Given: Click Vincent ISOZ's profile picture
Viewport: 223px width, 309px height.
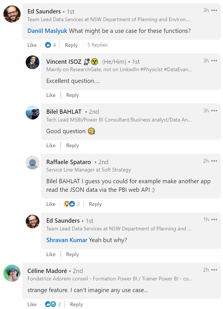Looking at the screenshot, I should point(33,62).
